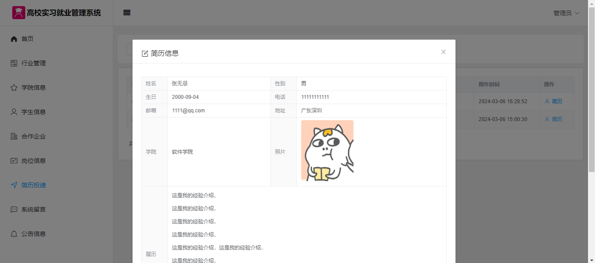Viewport: 595px width, 263px height.
Task: Click the home icon beside 首页
Action: (14, 39)
